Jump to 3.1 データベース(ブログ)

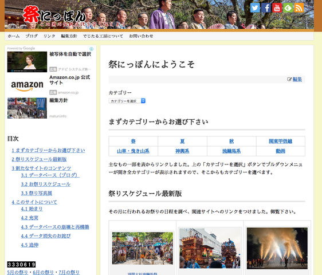(50, 175)
